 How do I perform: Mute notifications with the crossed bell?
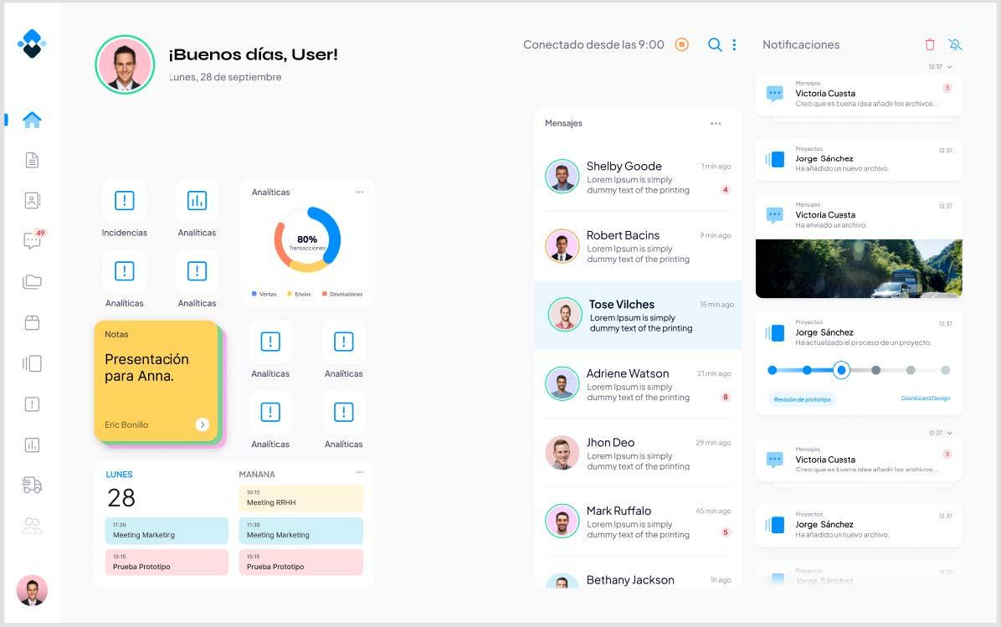pos(955,45)
